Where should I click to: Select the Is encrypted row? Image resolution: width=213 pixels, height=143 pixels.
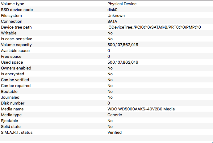tap(106, 74)
